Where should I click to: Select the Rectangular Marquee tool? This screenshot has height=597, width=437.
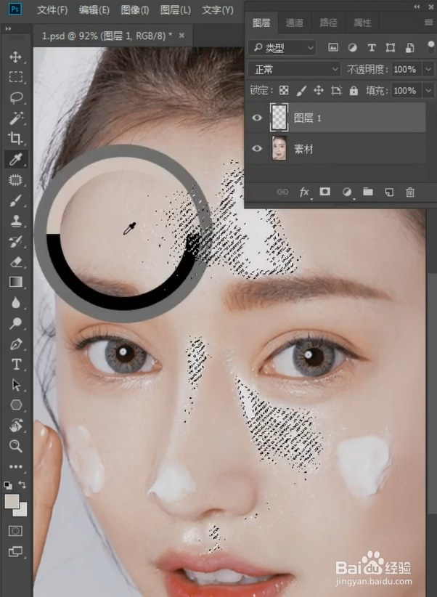[x=16, y=77]
